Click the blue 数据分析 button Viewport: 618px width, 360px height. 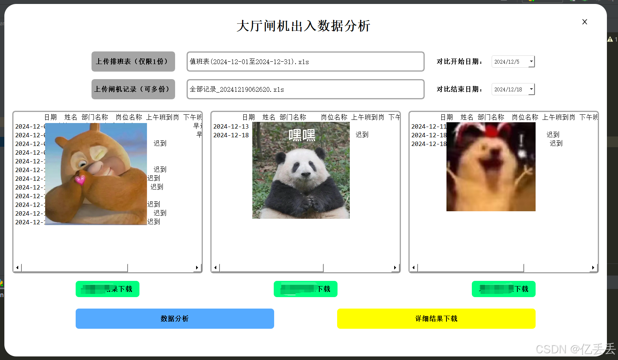point(175,318)
